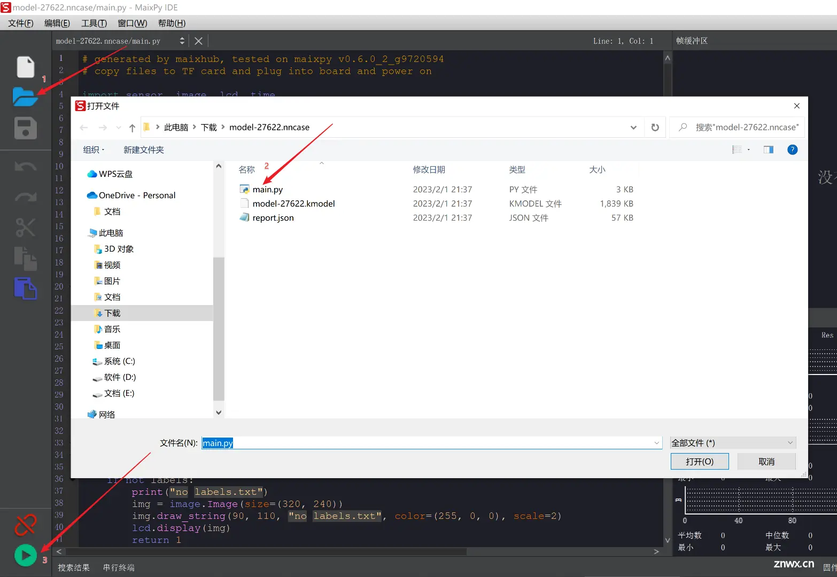
Task: Open recent locations dropdown arrow
Action: click(x=119, y=128)
